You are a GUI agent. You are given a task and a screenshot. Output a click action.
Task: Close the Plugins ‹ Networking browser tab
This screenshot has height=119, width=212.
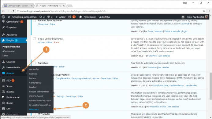[64, 6]
